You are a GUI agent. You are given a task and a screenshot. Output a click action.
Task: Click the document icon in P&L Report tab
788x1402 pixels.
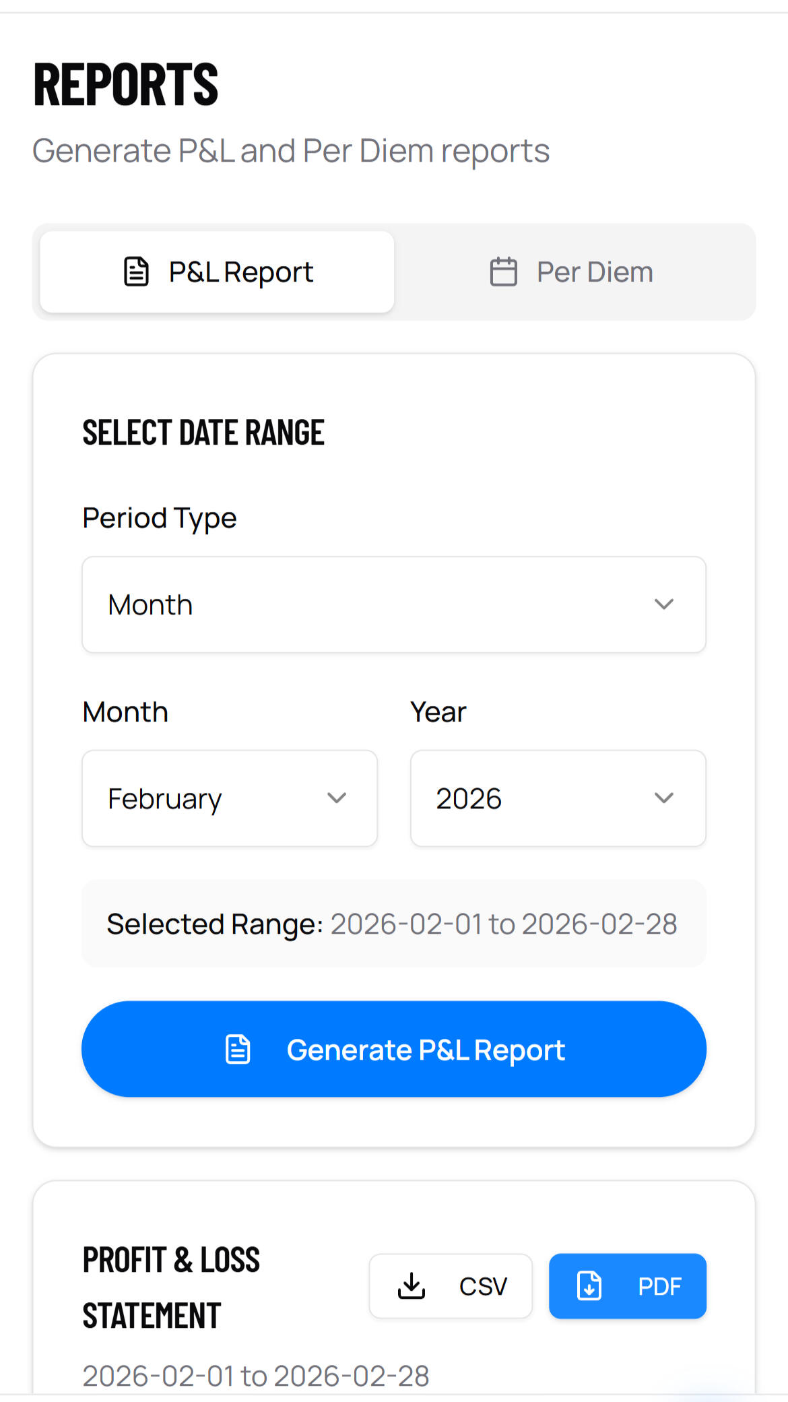(137, 272)
